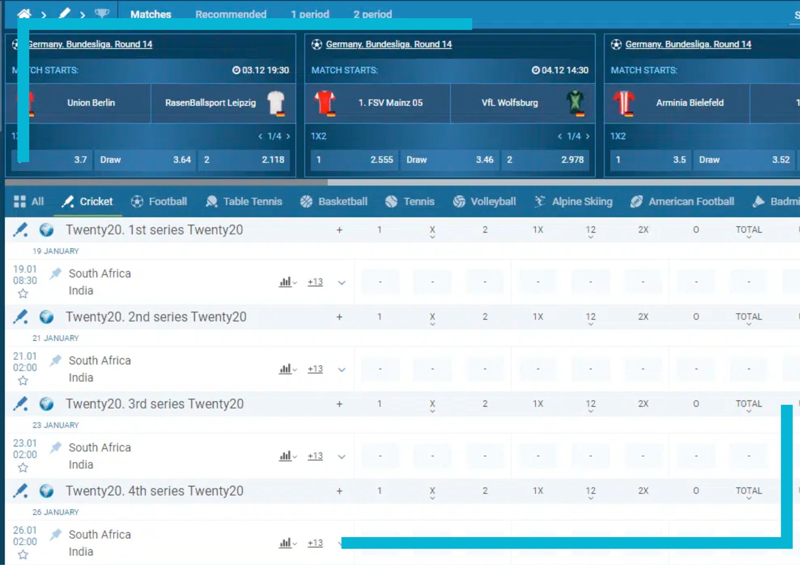The height and width of the screenshot is (565, 800).
Task: Expand 19.01 match row chevron
Action: [x=341, y=283]
